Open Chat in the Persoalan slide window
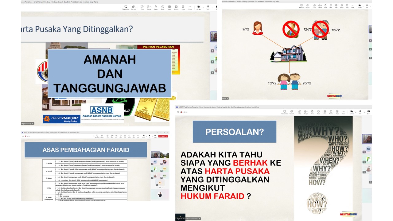This screenshot has width=393, height=221. [x=299, y=112]
